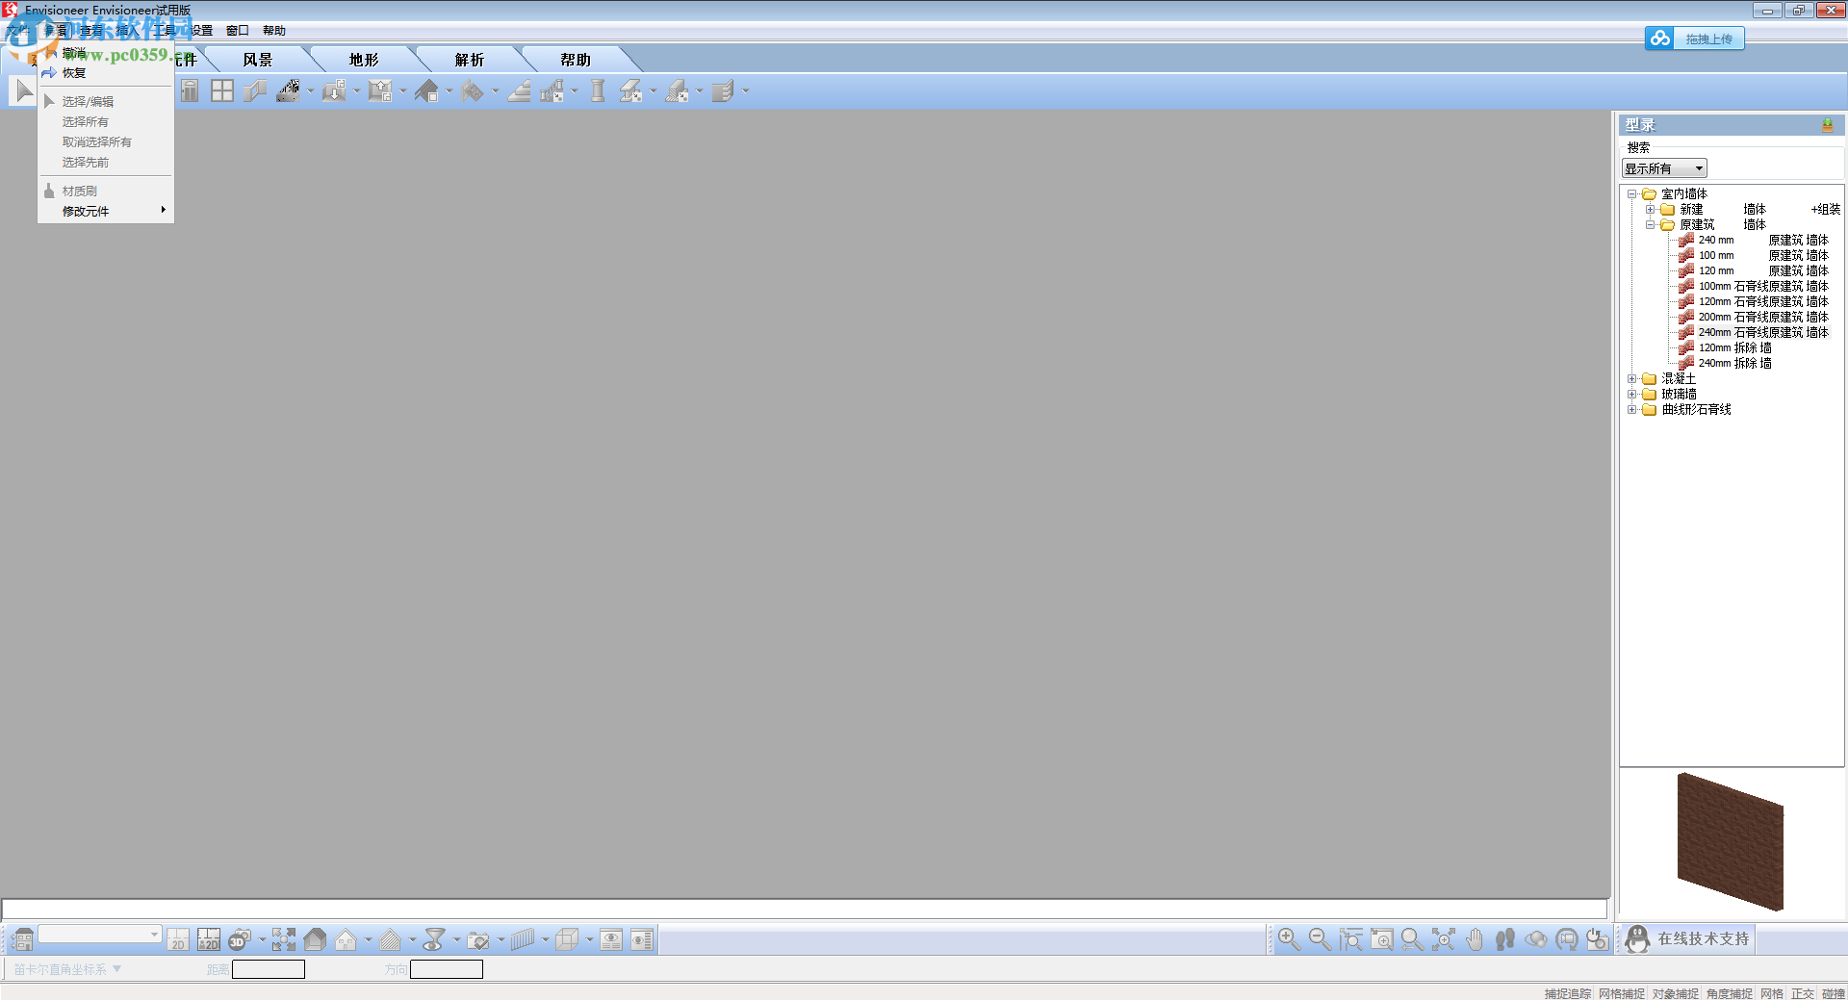
Task: Switch to 2D plan view
Action: pyautogui.click(x=178, y=939)
